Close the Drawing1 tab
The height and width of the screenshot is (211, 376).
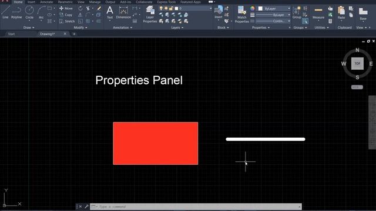click(x=65, y=34)
